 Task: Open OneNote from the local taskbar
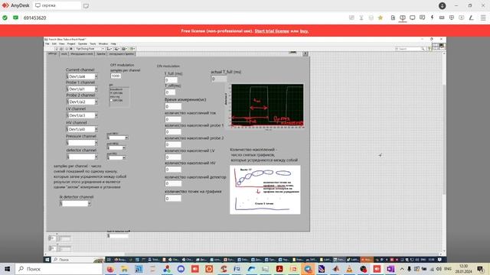(390, 269)
